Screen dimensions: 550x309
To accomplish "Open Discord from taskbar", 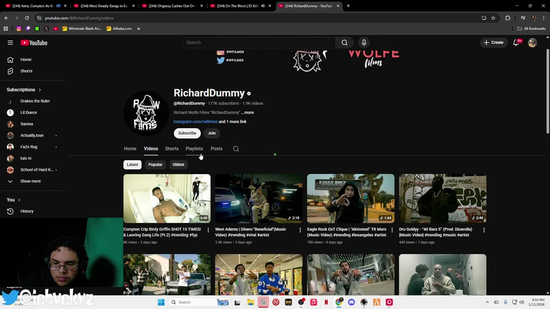I will [351, 302].
